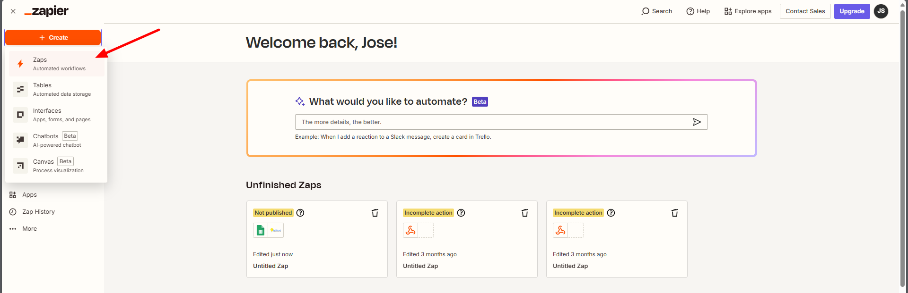This screenshot has height=293, width=908.
Task: Click help icon on middle Zap card
Action: click(x=461, y=213)
